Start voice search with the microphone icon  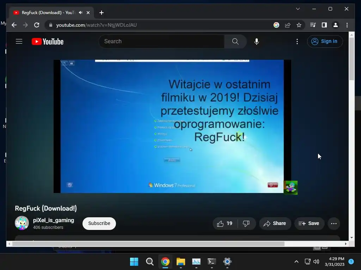coord(257,41)
